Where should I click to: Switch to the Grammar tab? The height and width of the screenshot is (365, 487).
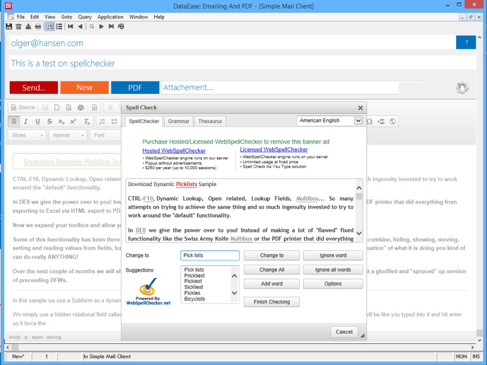click(178, 121)
